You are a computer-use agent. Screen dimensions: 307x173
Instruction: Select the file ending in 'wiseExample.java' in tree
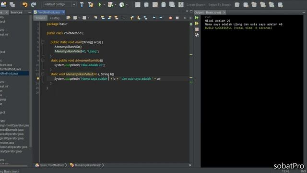[x=12, y=130]
